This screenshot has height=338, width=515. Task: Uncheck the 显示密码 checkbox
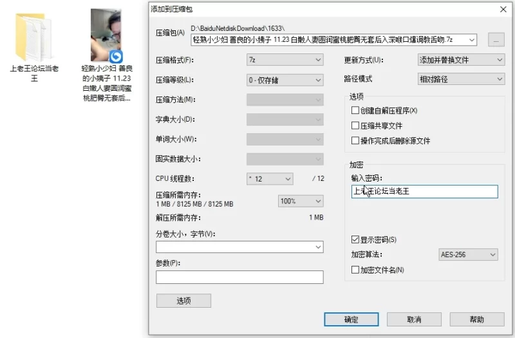355,239
